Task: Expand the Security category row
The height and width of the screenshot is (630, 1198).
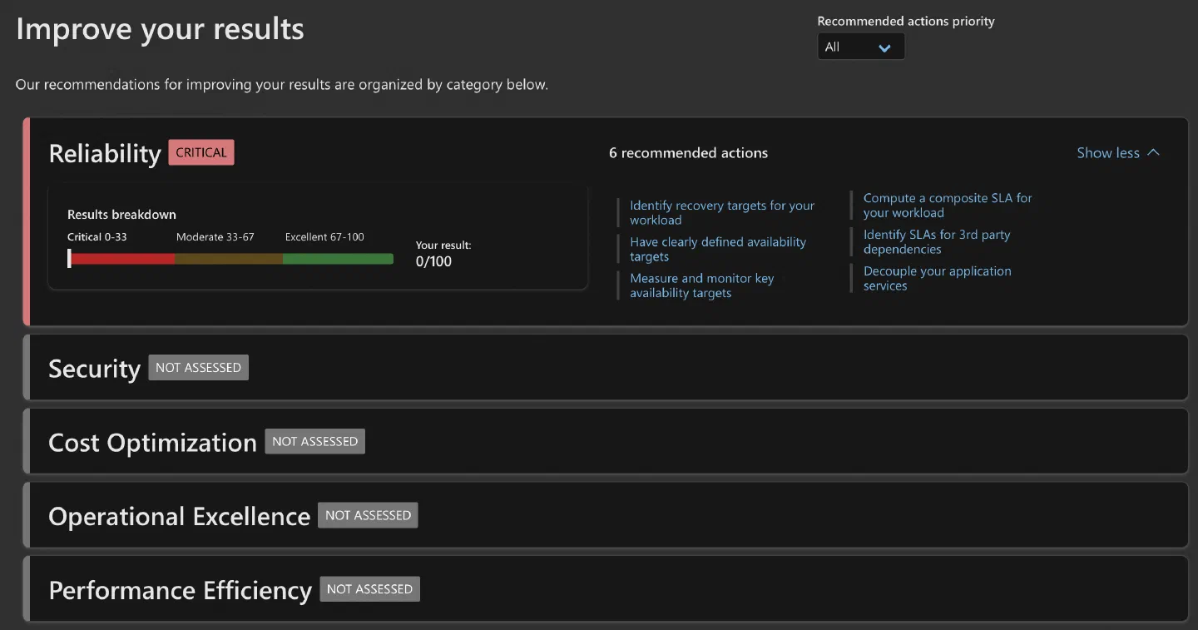Action: [606, 368]
